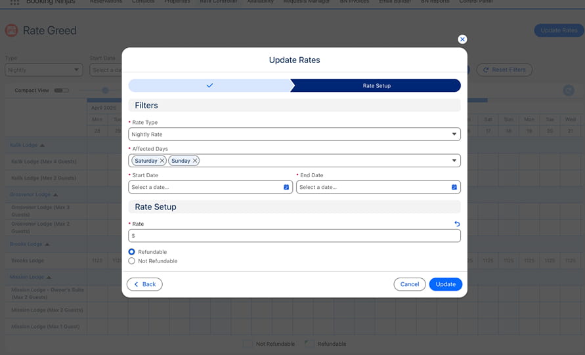
Task: Open the app launcher grid icon
Action: (14, 3)
